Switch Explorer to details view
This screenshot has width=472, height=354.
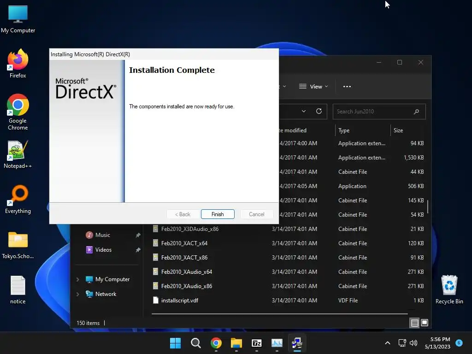click(x=414, y=323)
